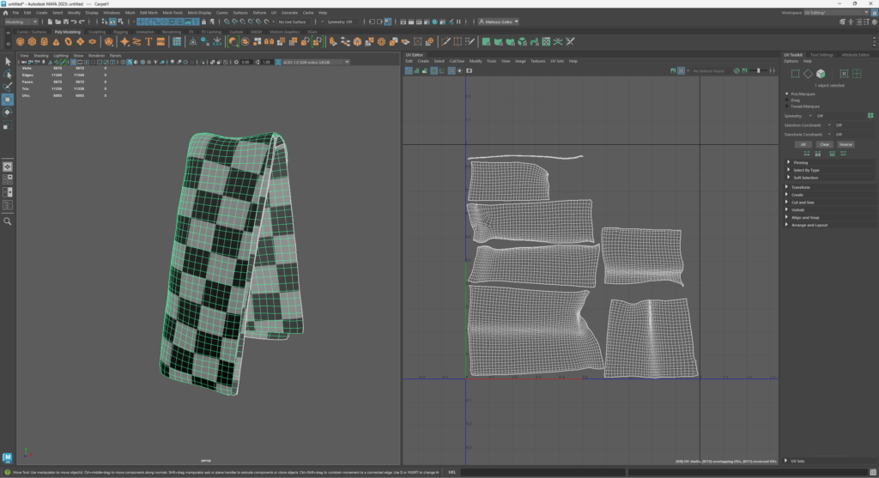Enable the Drag selection radio button

pyautogui.click(x=789, y=100)
